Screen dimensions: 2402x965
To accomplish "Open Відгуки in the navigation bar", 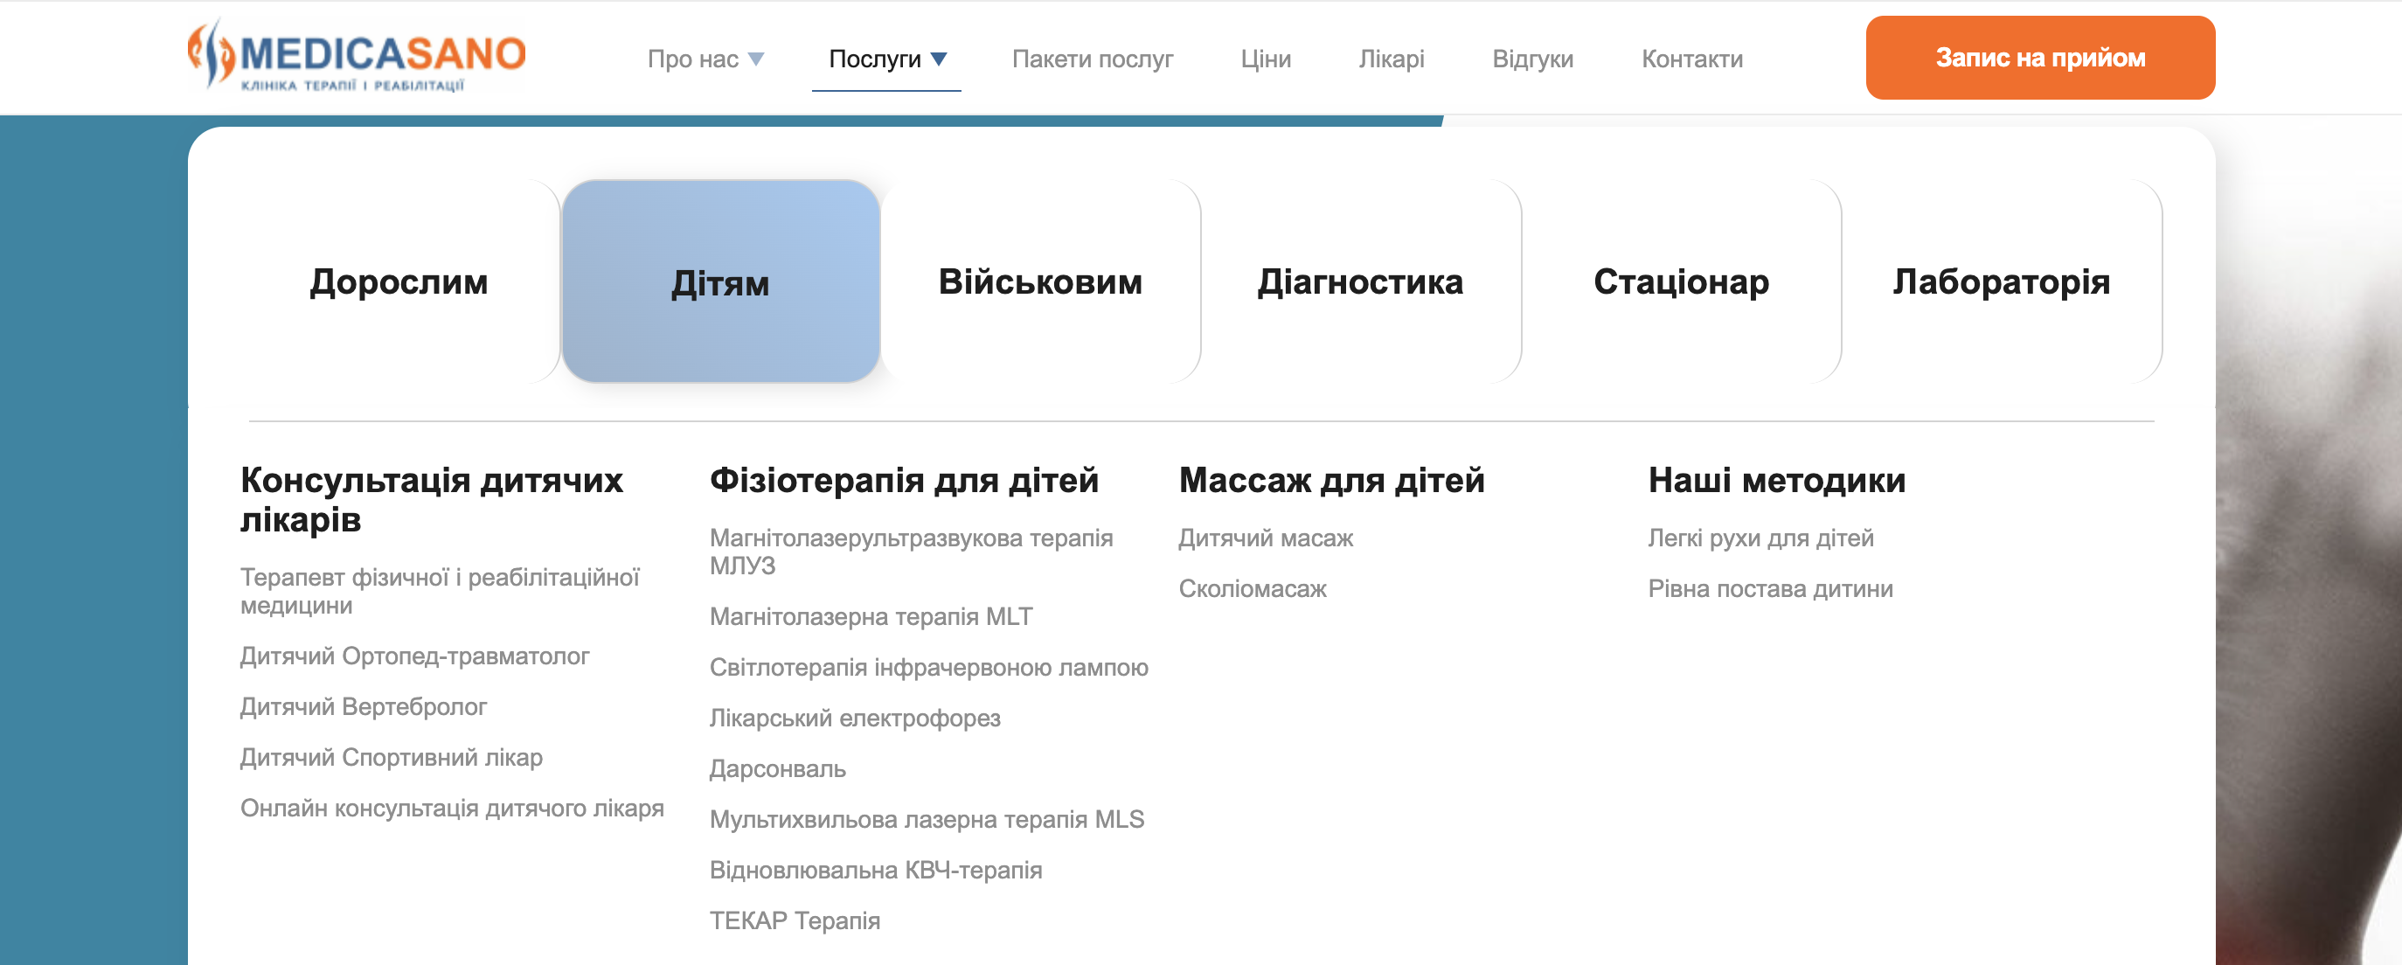I will (x=1532, y=59).
